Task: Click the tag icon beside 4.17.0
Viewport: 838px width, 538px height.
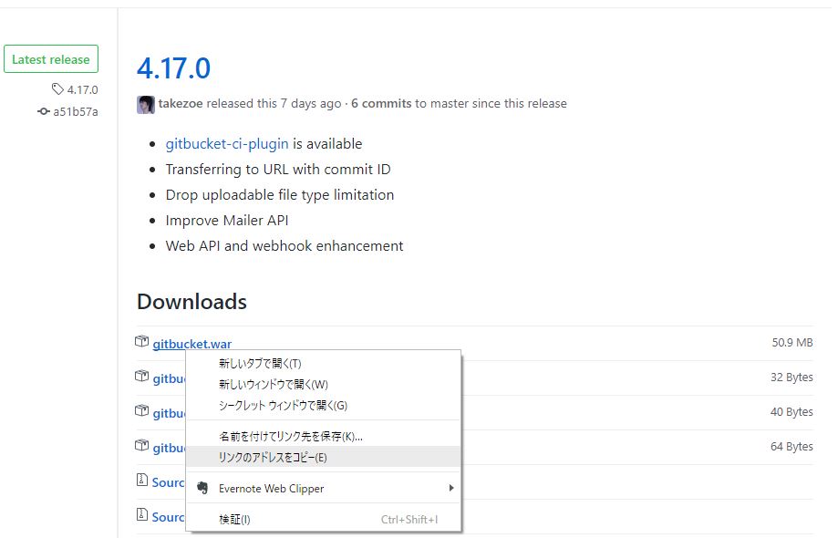Action: 57,89
